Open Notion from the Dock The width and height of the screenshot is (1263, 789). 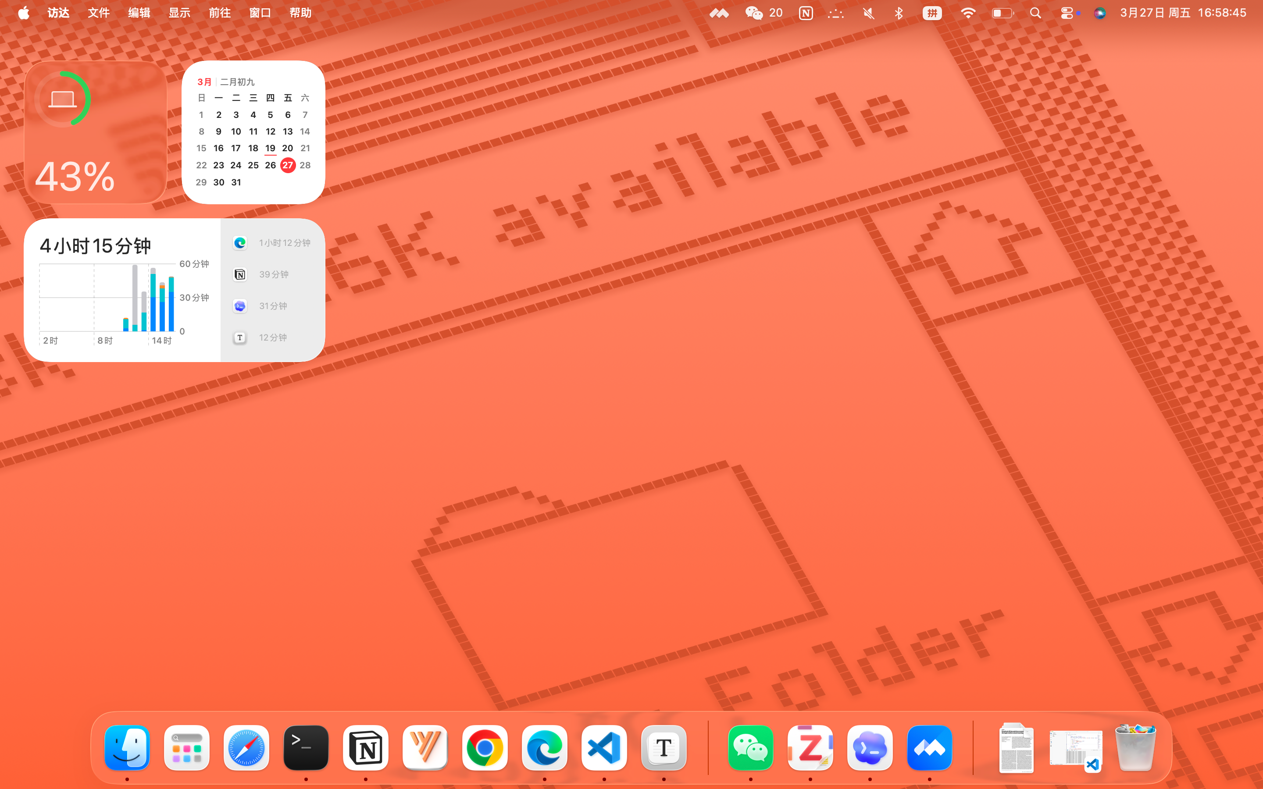pyautogui.click(x=365, y=748)
